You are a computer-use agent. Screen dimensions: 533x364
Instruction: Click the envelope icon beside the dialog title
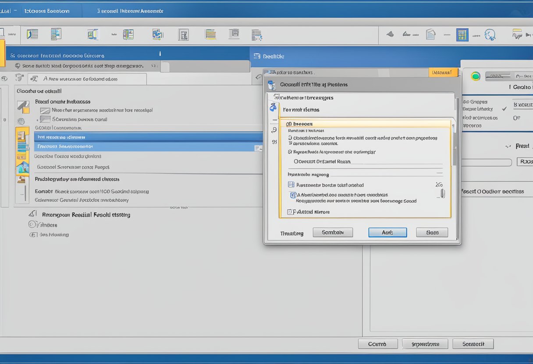(x=272, y=84)
